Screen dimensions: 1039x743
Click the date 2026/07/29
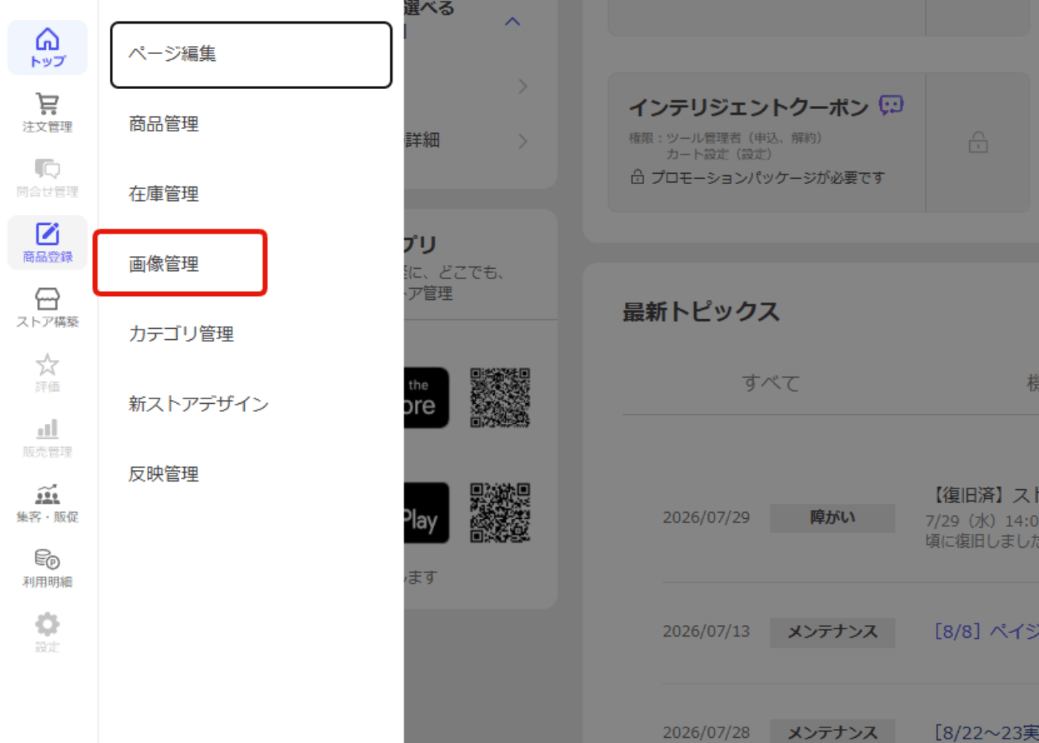point(706,517)
